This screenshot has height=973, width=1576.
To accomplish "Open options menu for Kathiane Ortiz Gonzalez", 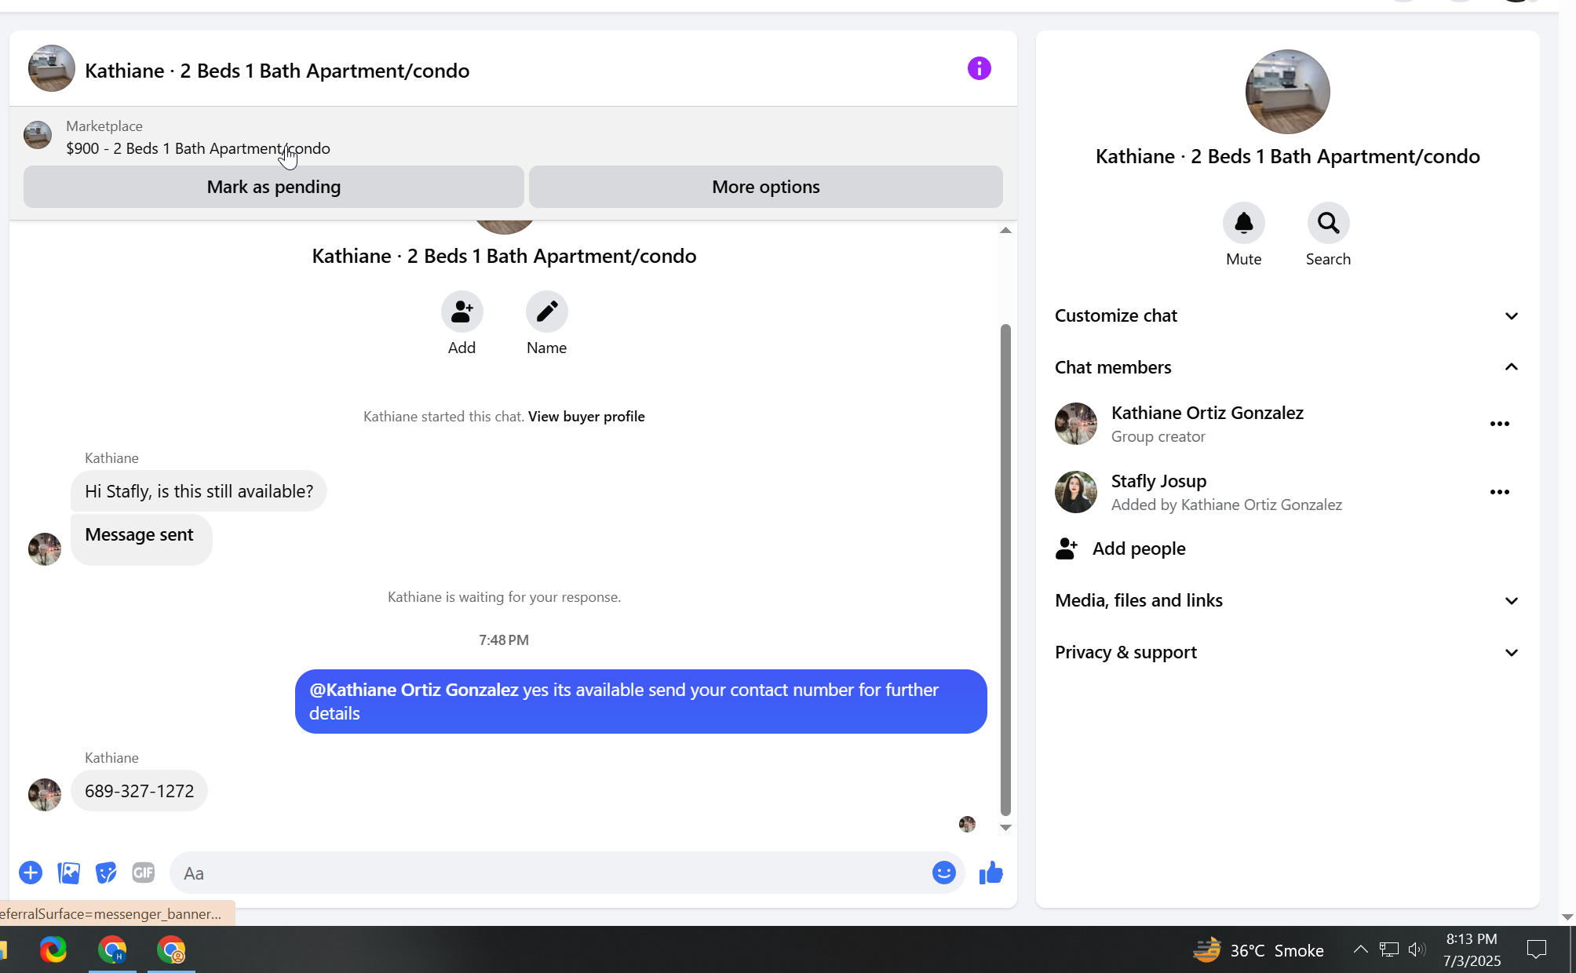I will tap(1499, 424).
